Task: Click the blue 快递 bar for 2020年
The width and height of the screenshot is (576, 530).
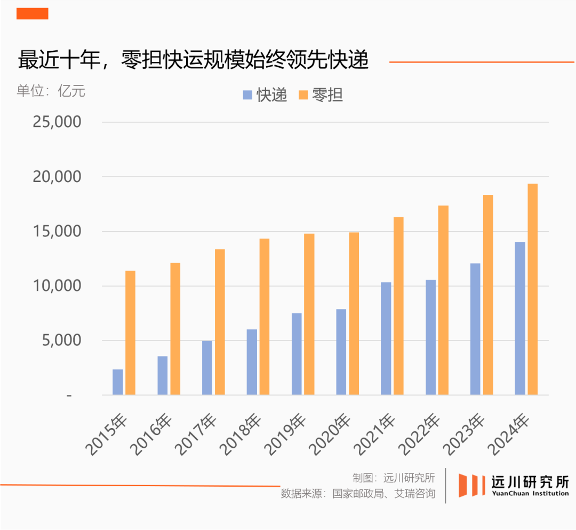Action: (341, 352)
